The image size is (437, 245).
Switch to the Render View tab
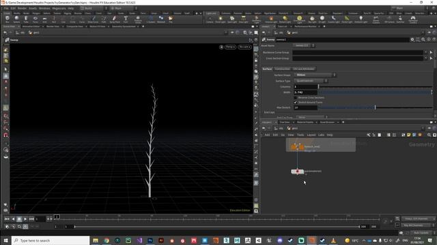pyautogui.click(x=53, y=27)
